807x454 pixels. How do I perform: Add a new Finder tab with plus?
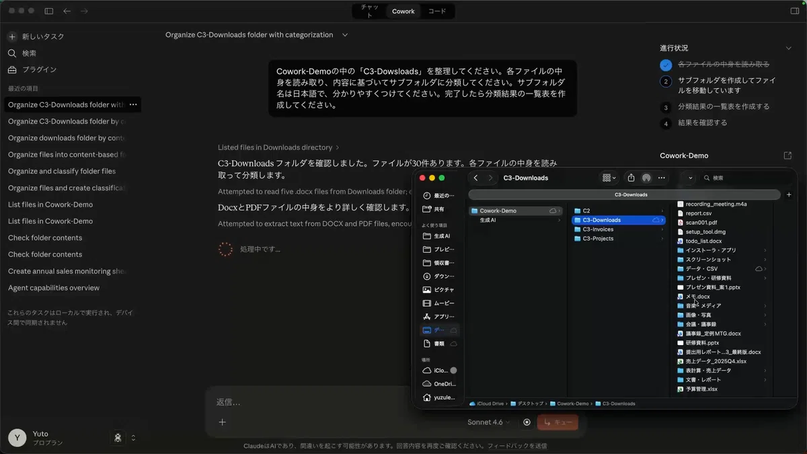[x=789, y=194]
